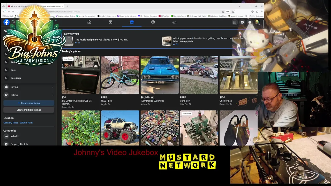Open the green machine Just listed photo
Viewport: 331px width, 186px height.
(x=199, y=128)
